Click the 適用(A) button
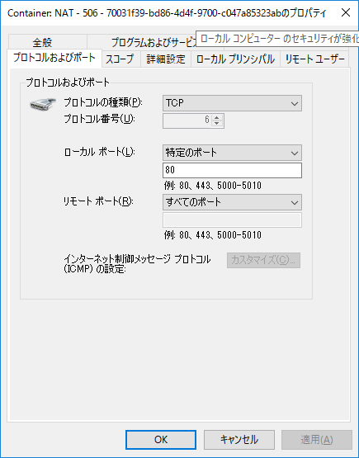The image size is (359, 458). point(317,440)
